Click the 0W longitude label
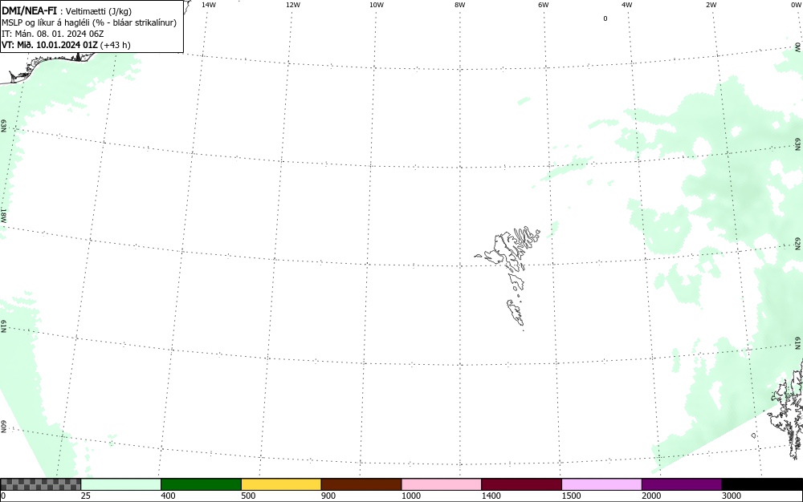Viewport: 803px width, 502px height. 795,5
